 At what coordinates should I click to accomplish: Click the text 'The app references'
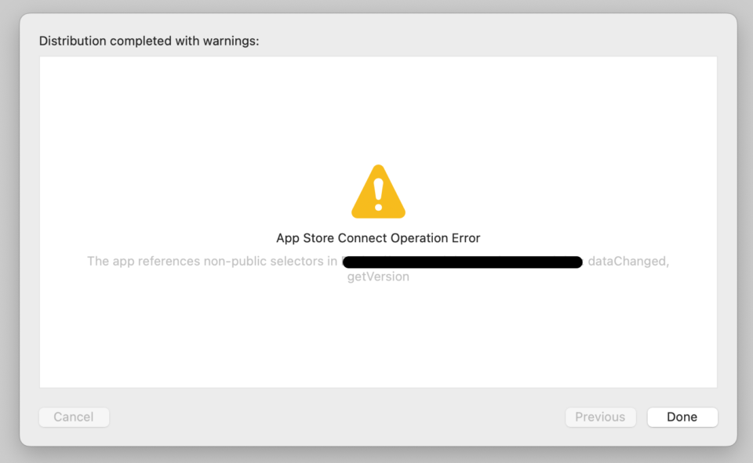[144, 262]
